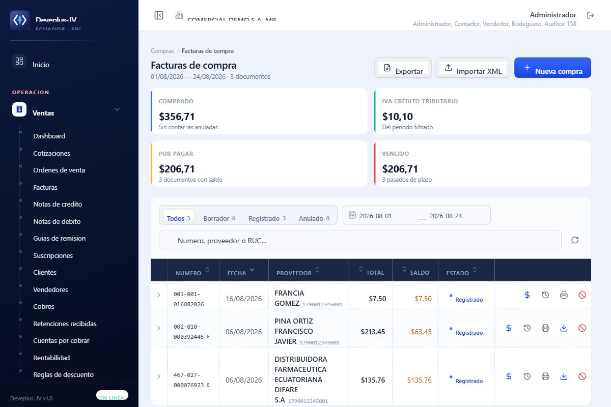Void the DISTRIBUIDORA FARMACEUTICA invoice
611x407 pixels.
point(582,376)
